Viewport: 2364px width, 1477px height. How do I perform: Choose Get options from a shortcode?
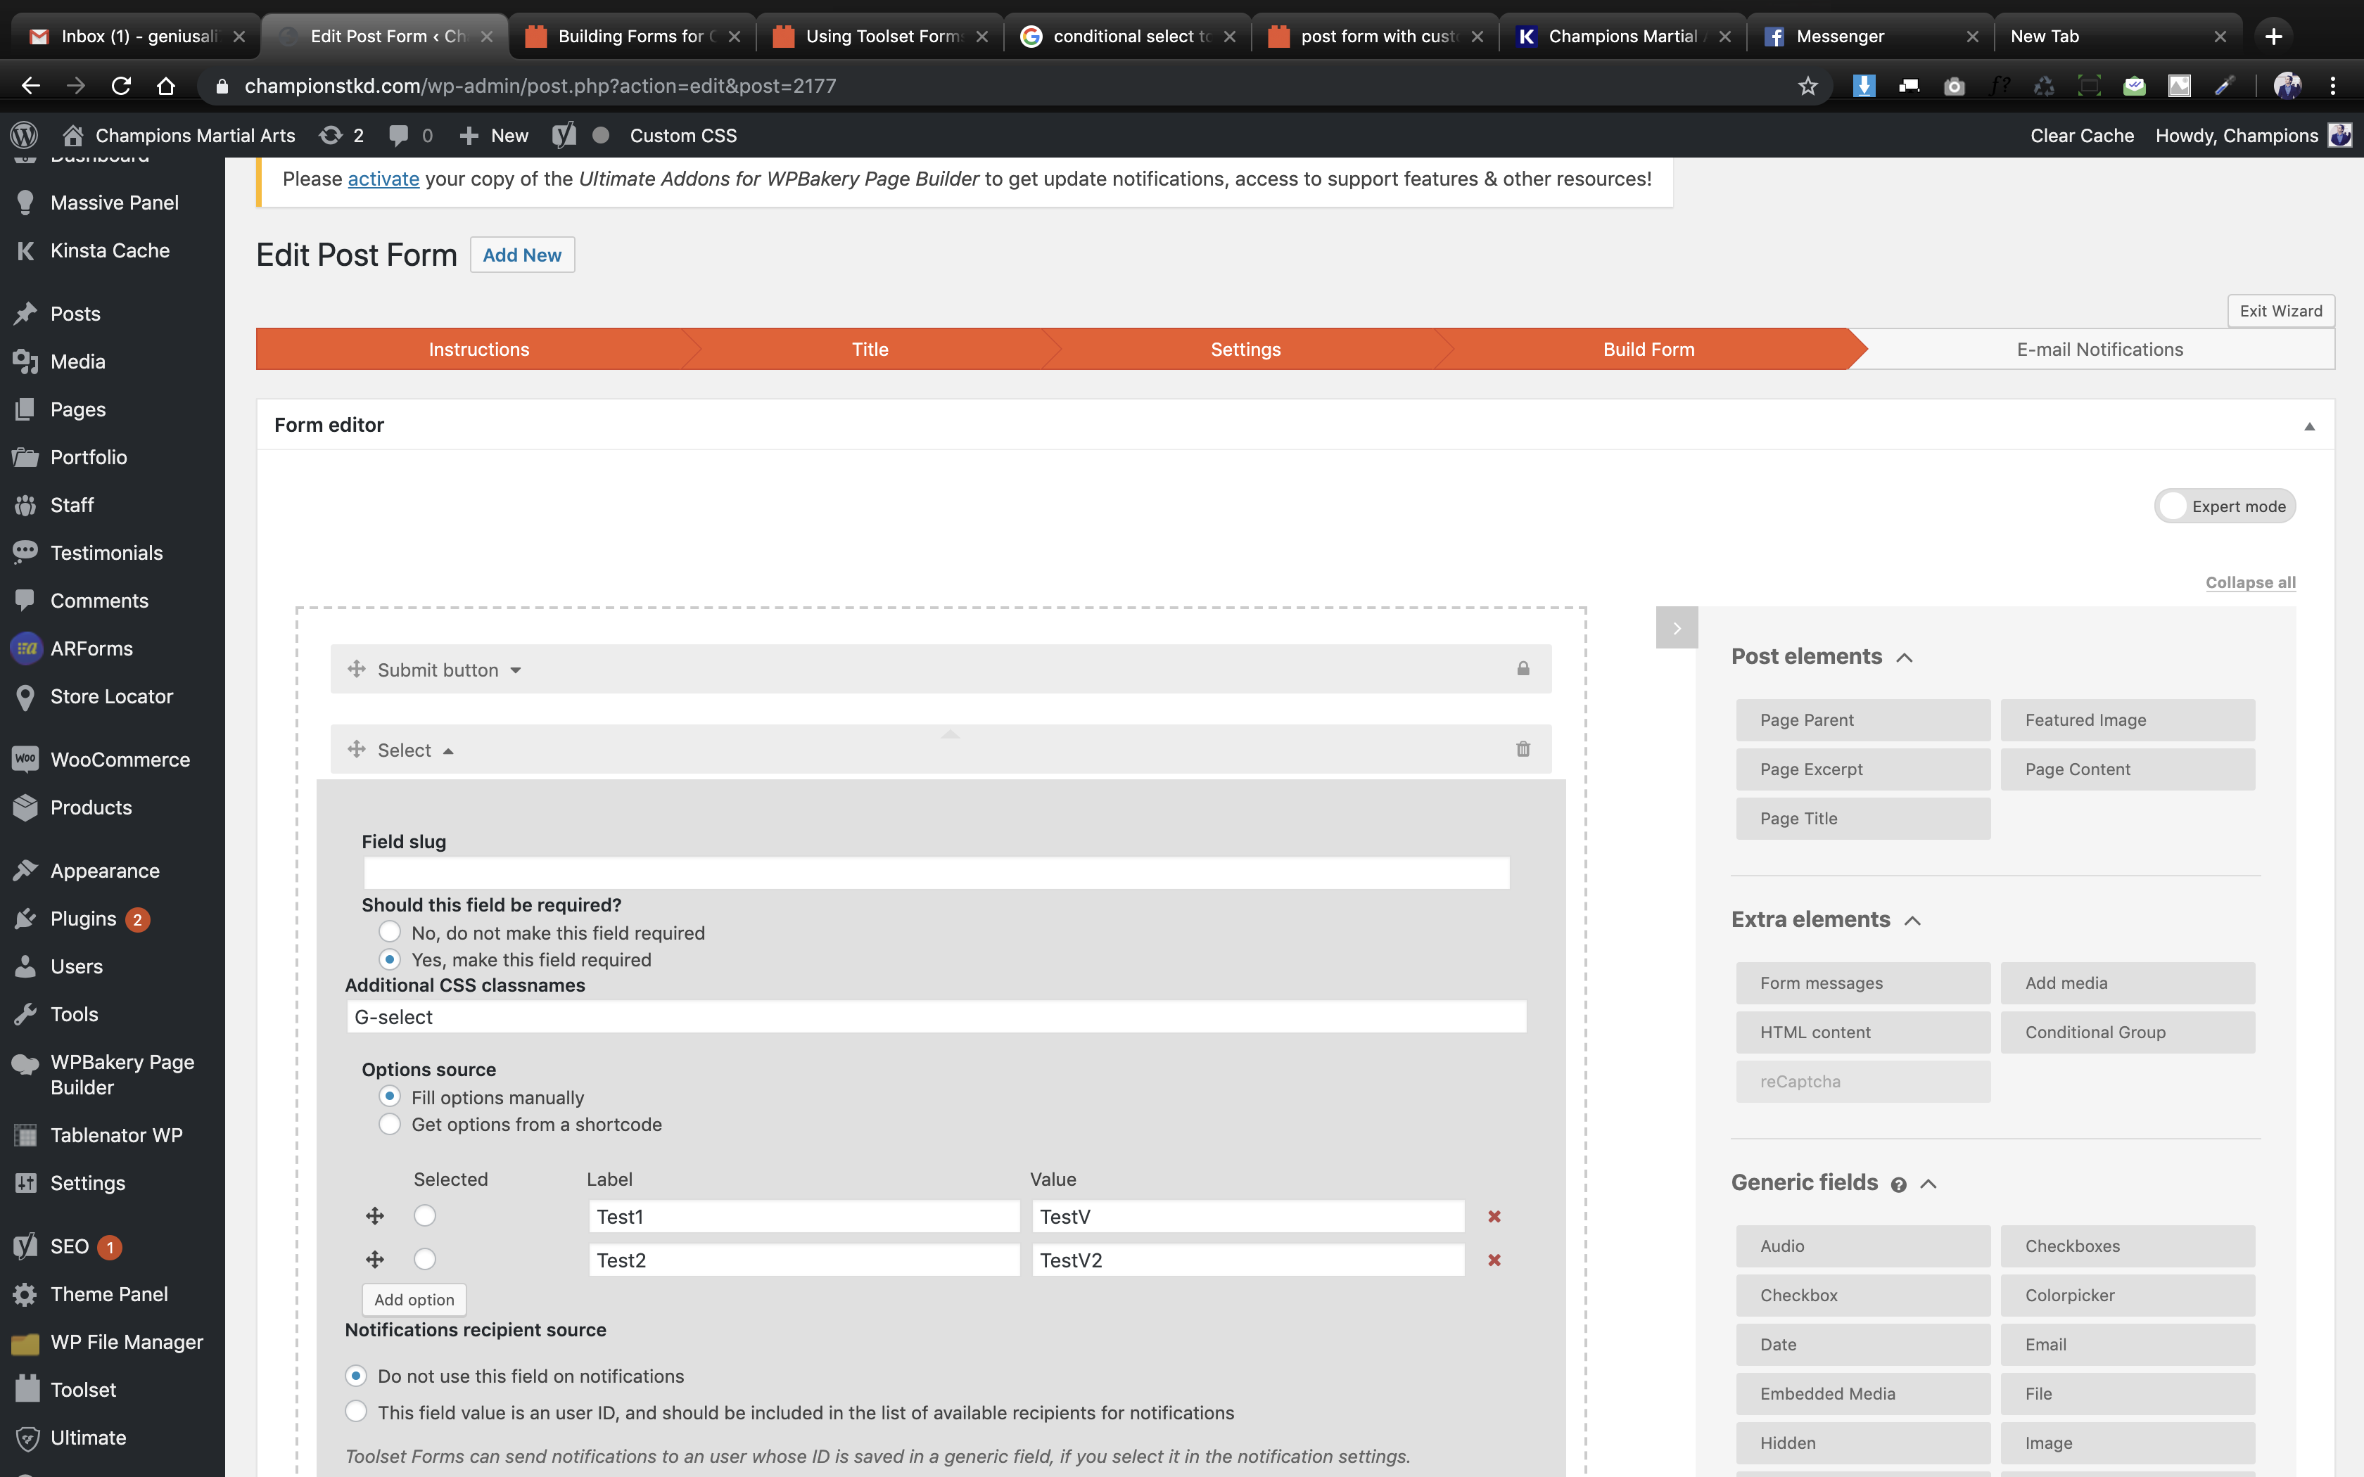(x=390, y=1123)
